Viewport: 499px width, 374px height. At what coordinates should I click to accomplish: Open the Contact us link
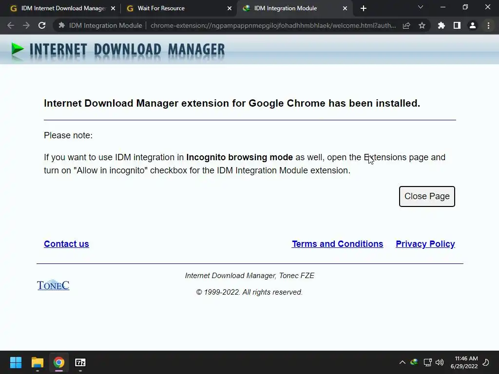[66, 244]
